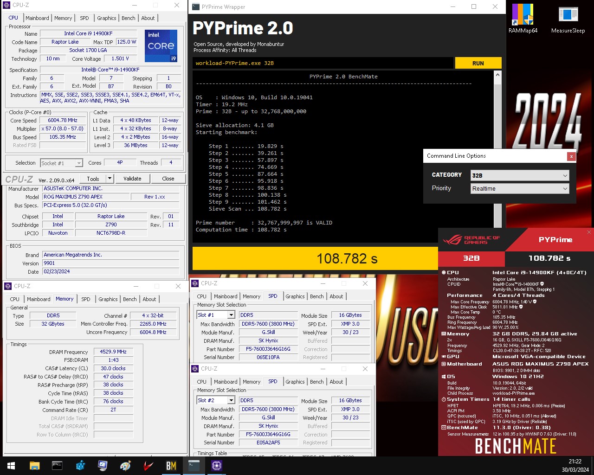Open the Socket #1 selection dropdown

(x=61, y=163)
